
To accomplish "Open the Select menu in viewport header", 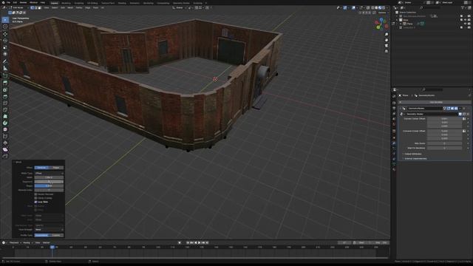I will 55,8.
